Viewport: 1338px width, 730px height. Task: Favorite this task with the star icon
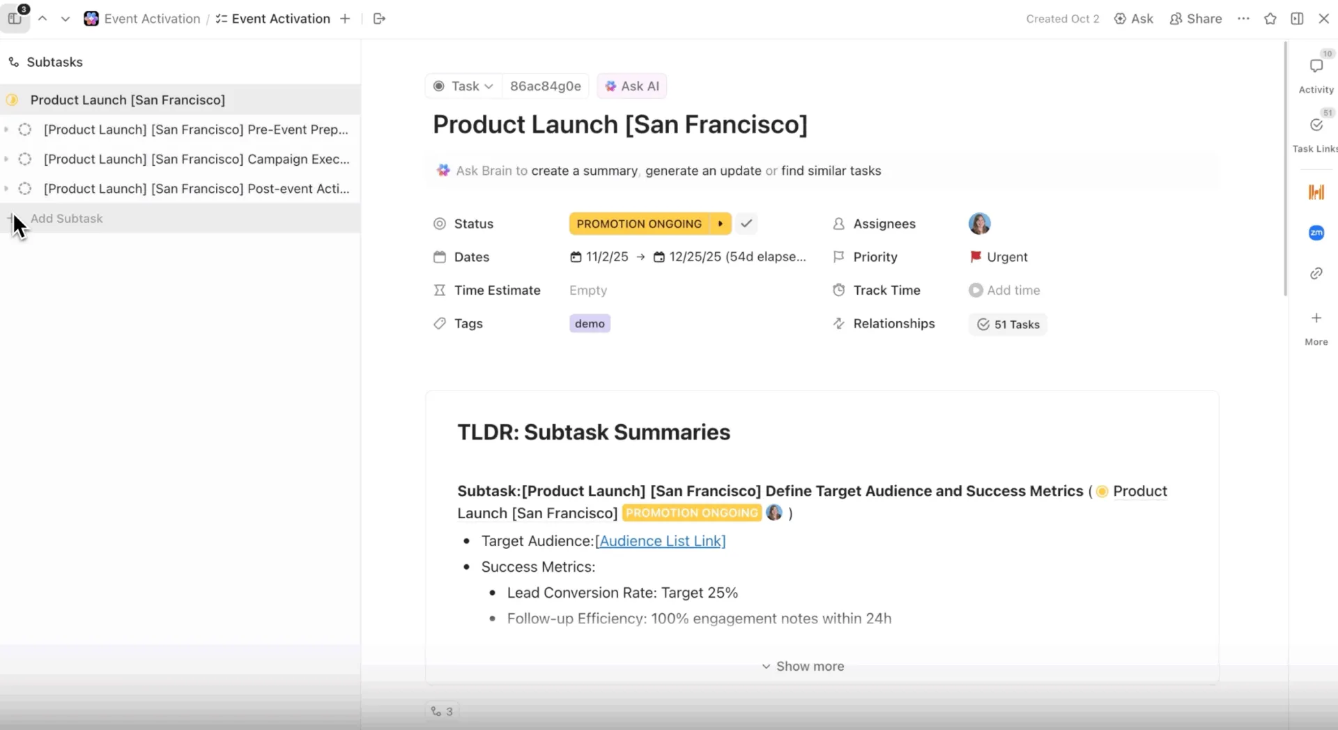1270,19
